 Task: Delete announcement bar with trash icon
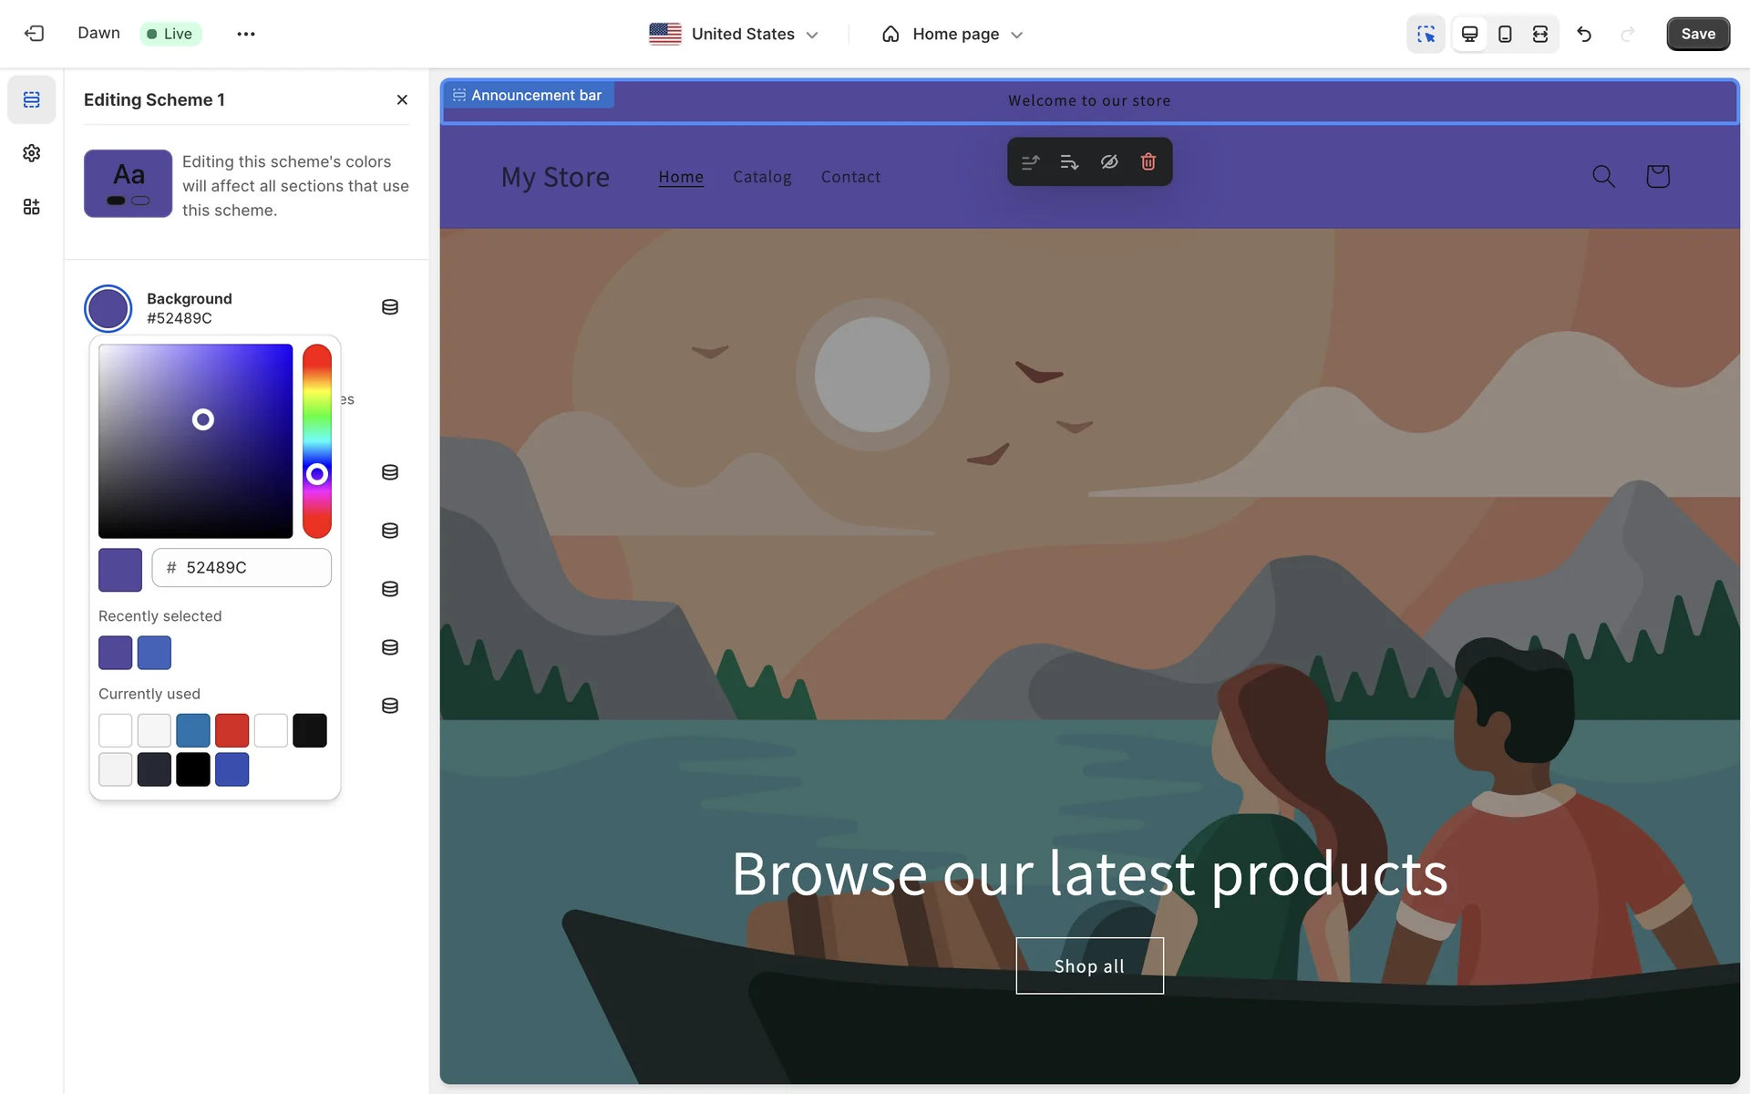click(1148, 161)
